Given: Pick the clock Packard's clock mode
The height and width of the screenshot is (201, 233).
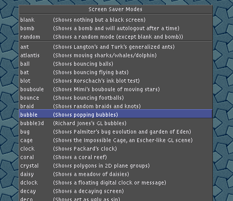Looking at the screenshot, I should pyautogui.click(x=115, y=148).
